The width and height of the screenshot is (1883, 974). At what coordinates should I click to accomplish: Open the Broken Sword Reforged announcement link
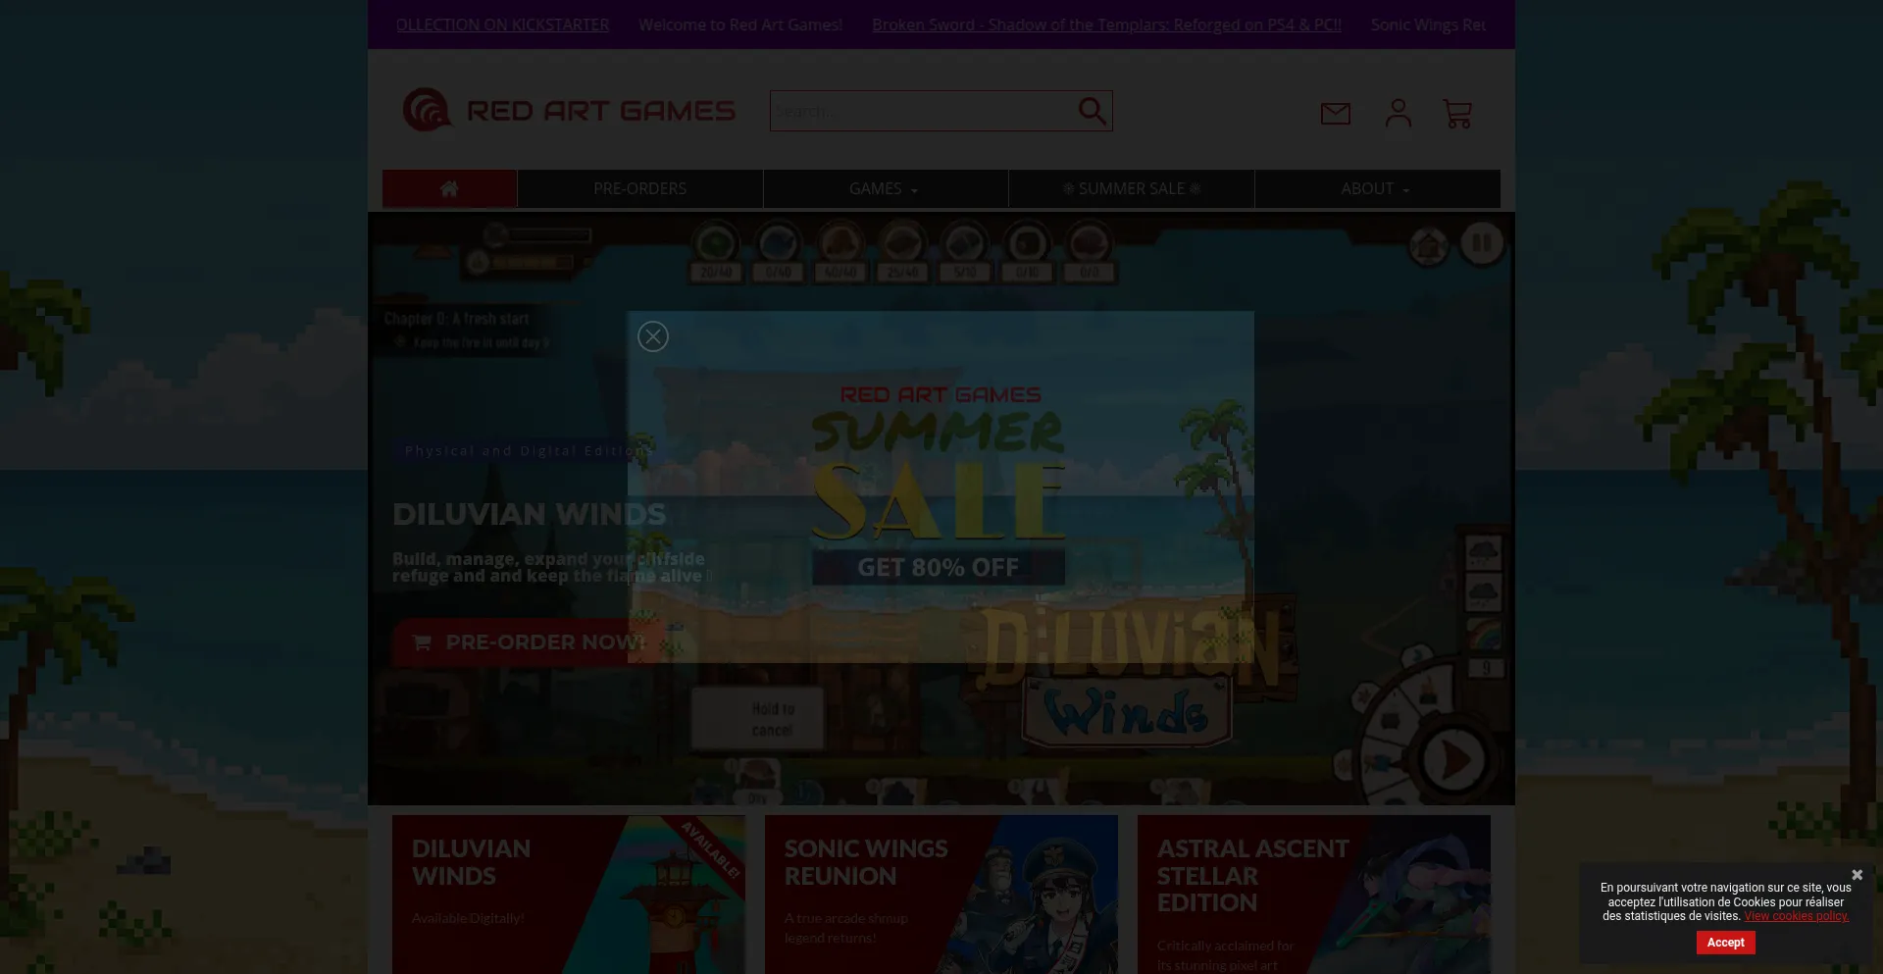click(1106, 25)
